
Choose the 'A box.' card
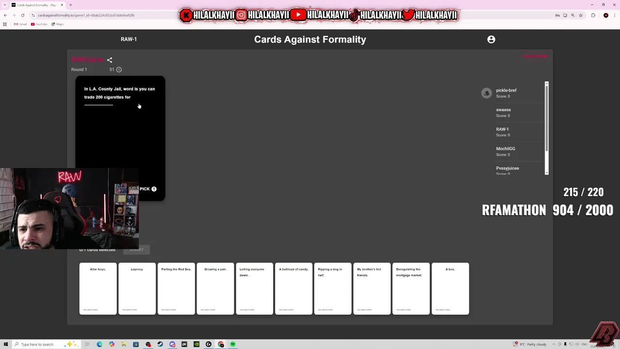450,289
